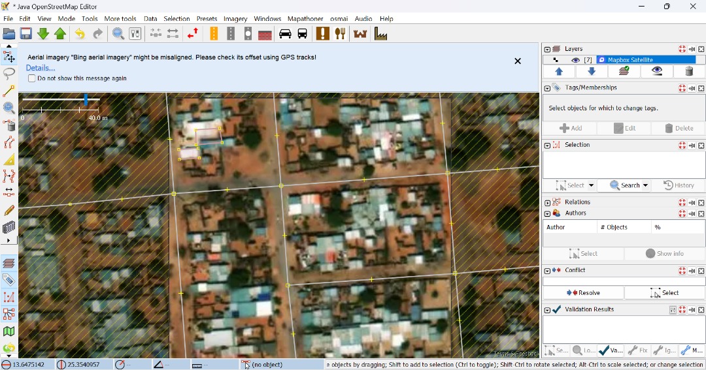Collapse the Conflict panel

click(547, 271)
